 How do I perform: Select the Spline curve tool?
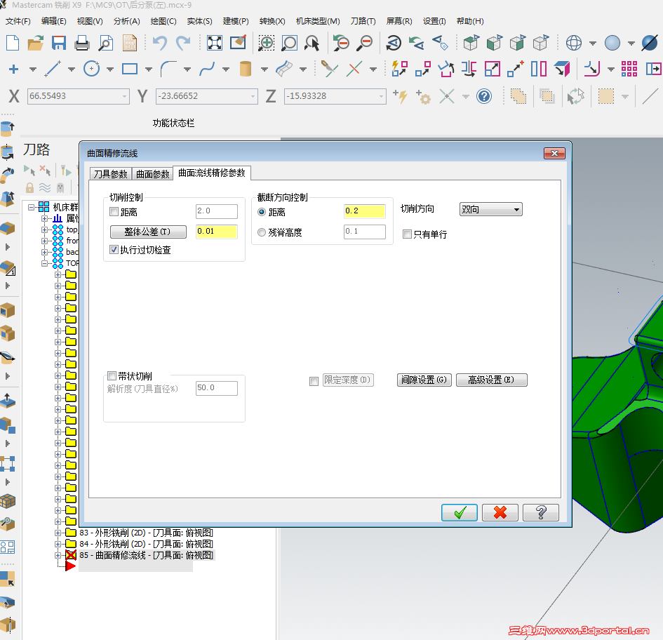(x=207, y=69)
